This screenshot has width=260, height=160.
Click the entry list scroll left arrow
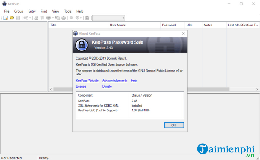51,89
